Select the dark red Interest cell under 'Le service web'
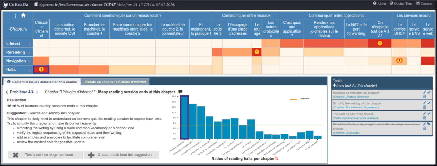This screenshot has width=437, height=166. coord(428,43)
